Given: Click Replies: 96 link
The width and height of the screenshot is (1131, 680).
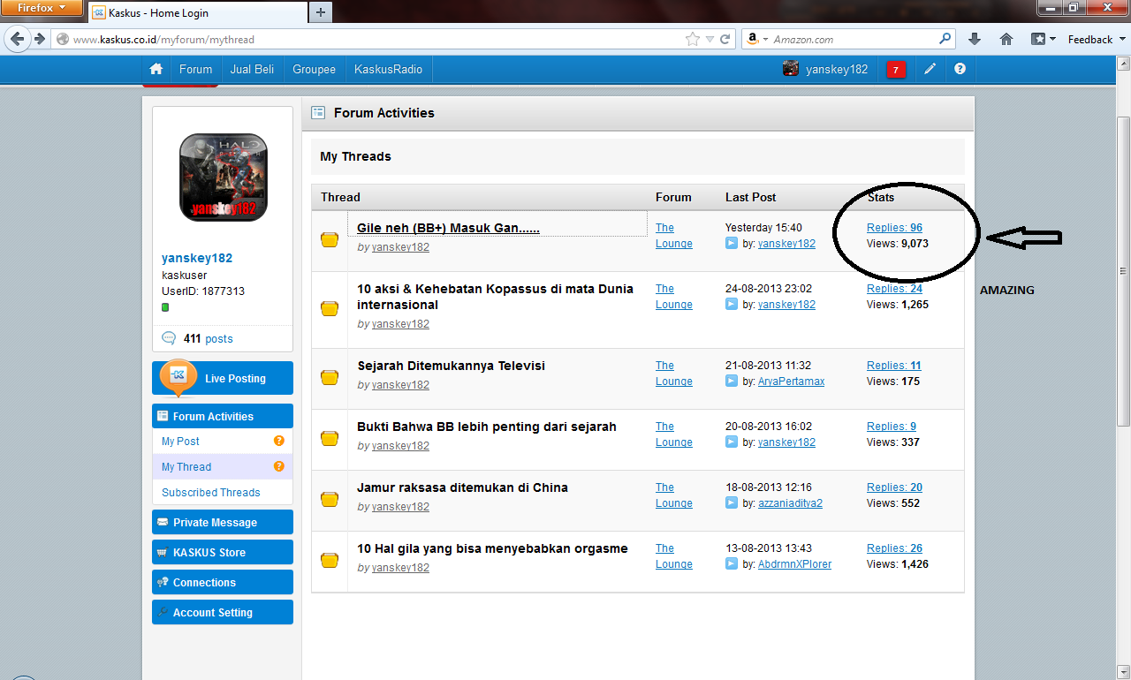Looking at the screenshot, I should [x=894, y=228].
